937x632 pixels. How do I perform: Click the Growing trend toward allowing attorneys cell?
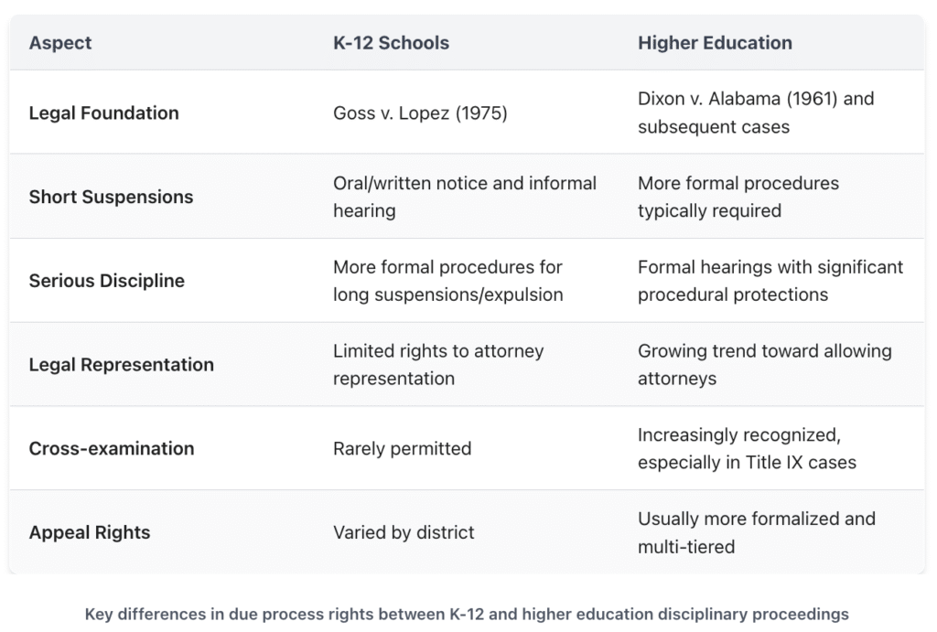tap(764, 364)
